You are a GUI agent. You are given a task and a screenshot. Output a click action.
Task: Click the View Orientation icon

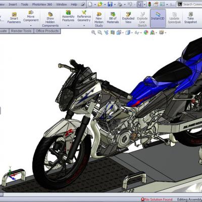tap(119, 32)
